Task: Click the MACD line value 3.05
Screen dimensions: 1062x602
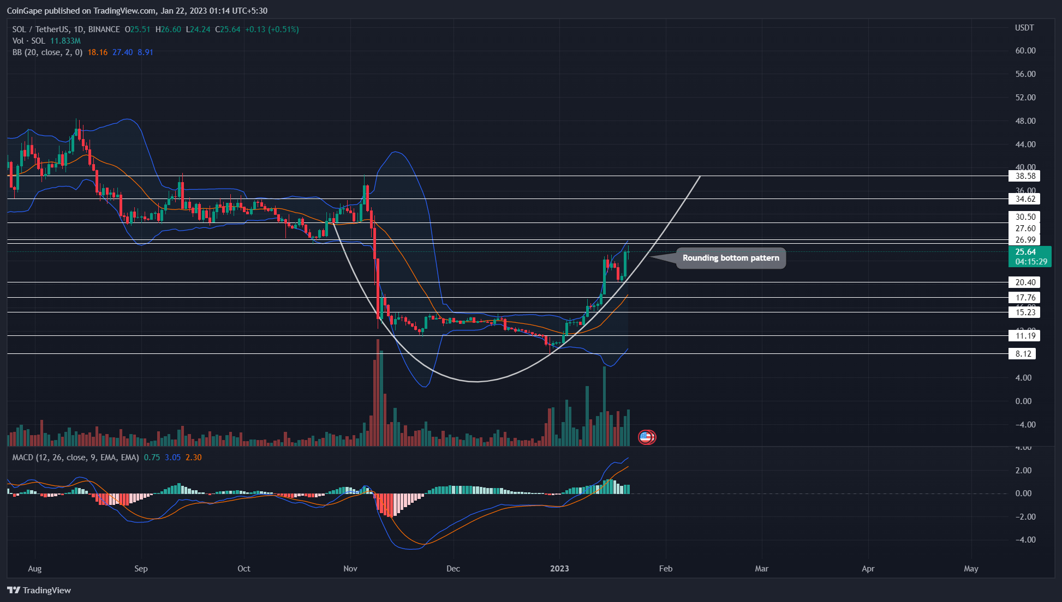Action: click(173, 457)
